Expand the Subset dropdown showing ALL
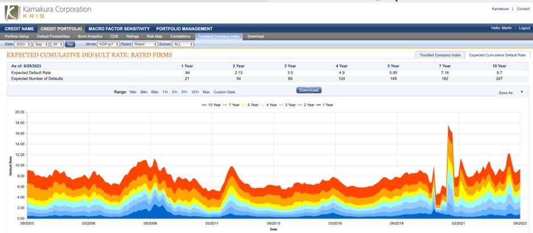533x233 pixels. (183, 44)
